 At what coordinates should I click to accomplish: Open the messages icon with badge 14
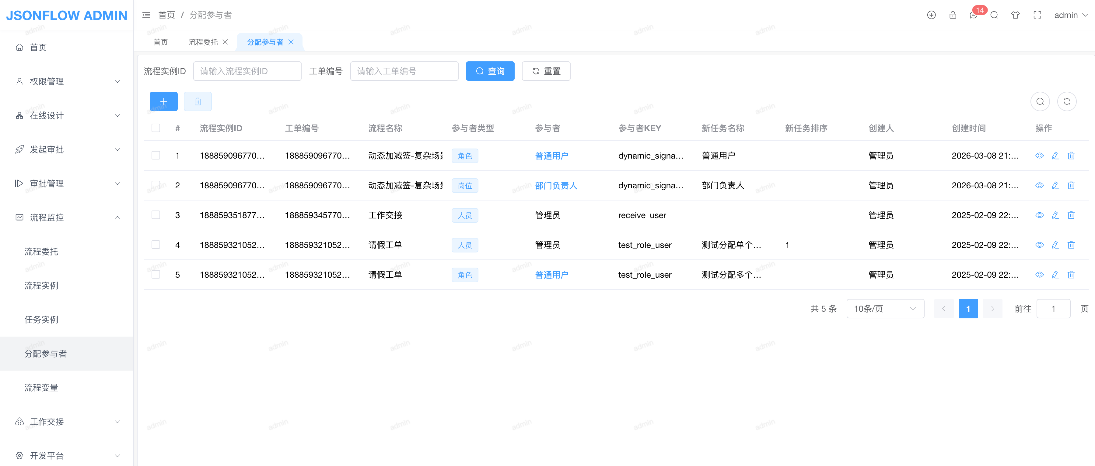[974, 15]
